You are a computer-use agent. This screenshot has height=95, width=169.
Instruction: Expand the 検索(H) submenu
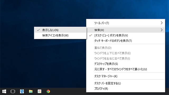click(126, 30)
